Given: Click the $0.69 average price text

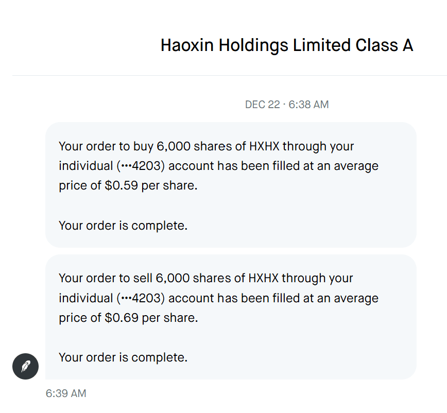Looking at the screenshot, I should pos(122,318).
